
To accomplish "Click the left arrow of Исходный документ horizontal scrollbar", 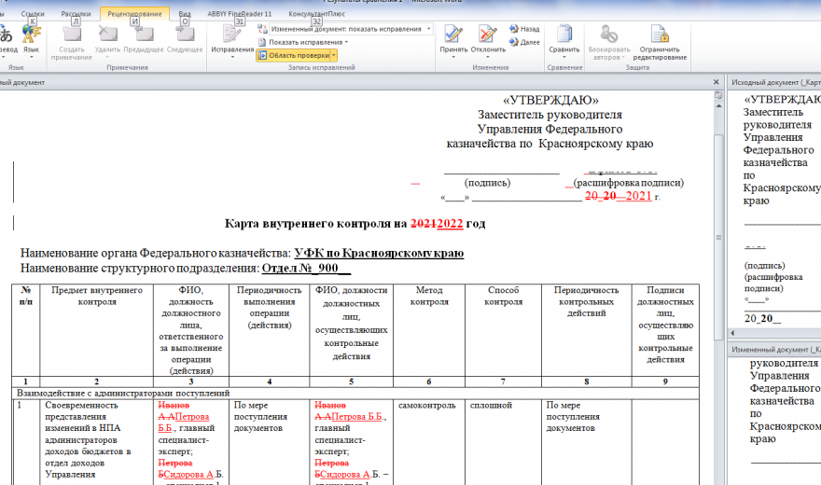I will click(732, 333).
